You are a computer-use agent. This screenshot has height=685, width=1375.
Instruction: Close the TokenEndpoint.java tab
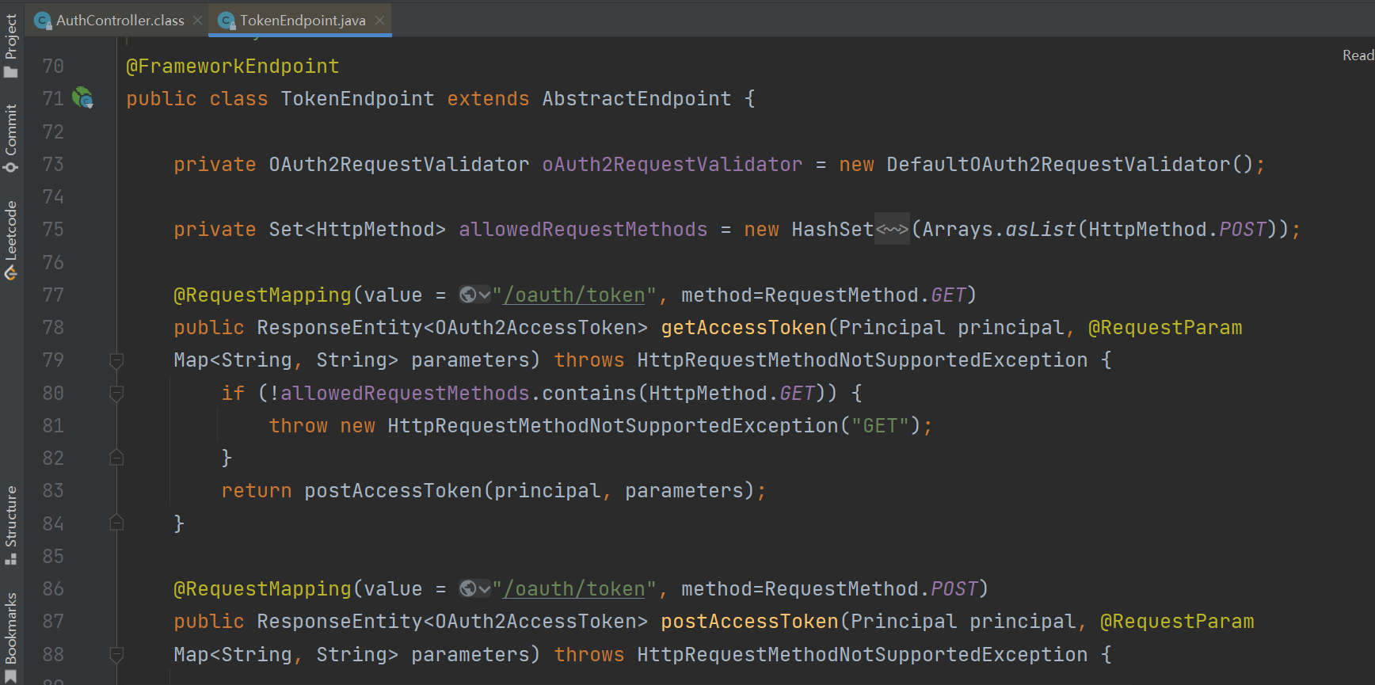click(380, 21)
